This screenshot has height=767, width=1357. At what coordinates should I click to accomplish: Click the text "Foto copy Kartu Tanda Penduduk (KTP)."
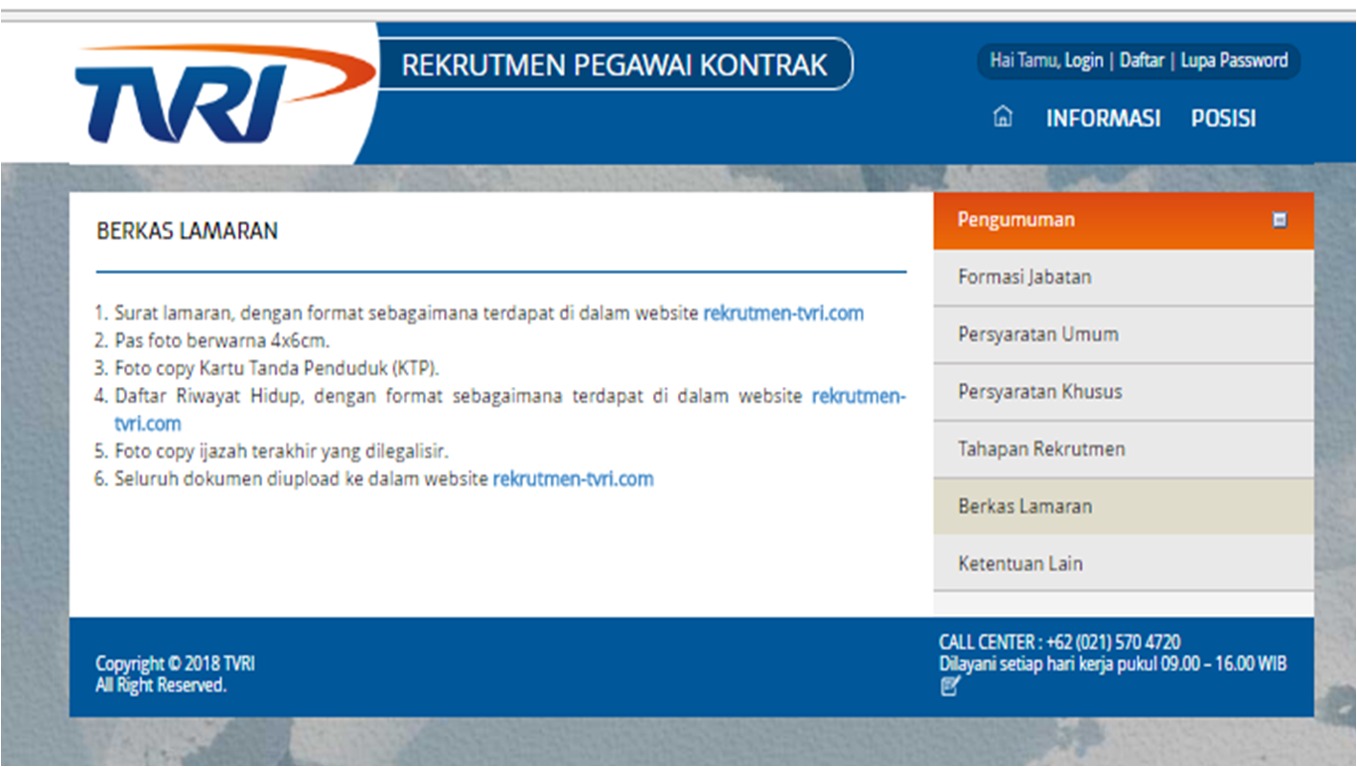click(277, 368)
